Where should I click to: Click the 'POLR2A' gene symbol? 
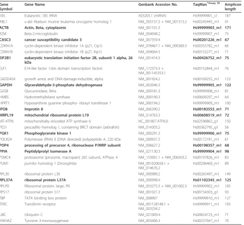click(6, 139)
